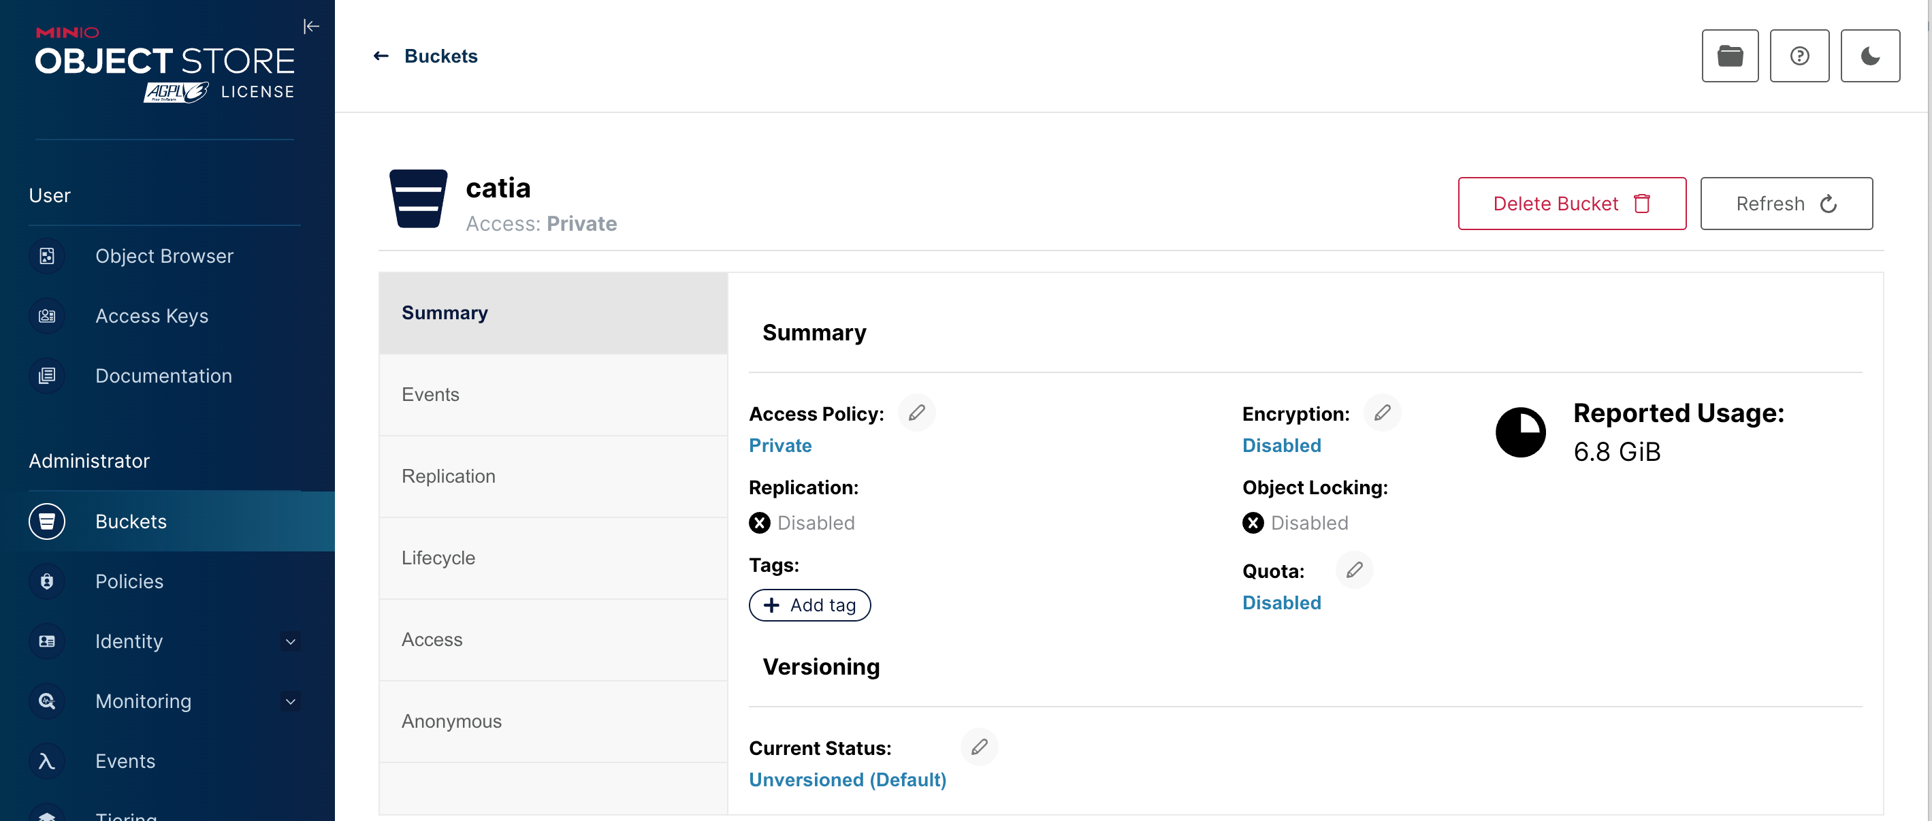Collapse the sidebar menu with the arrow icon

[x=311, y=27]
